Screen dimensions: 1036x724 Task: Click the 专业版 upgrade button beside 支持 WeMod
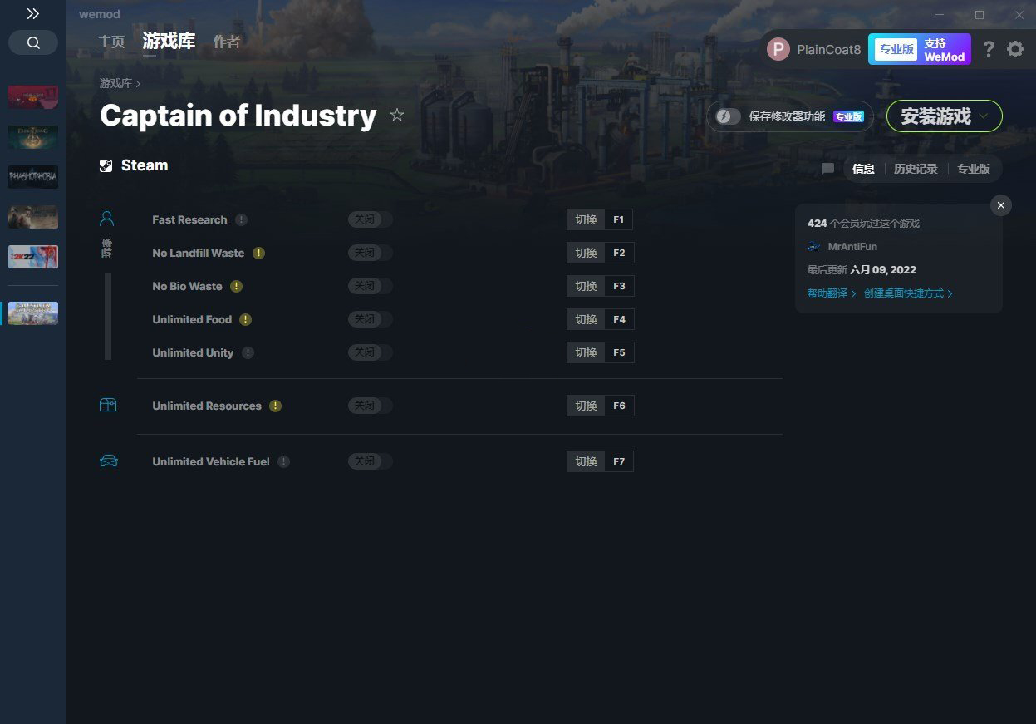pyautogui.click(x=896, y=49)
